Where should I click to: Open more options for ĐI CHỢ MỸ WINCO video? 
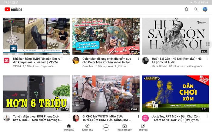click(138, 117)
